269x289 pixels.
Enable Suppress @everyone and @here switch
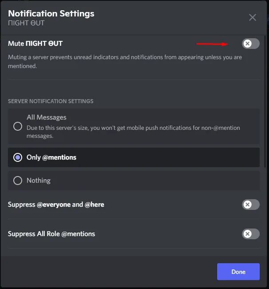click(251, 205)
